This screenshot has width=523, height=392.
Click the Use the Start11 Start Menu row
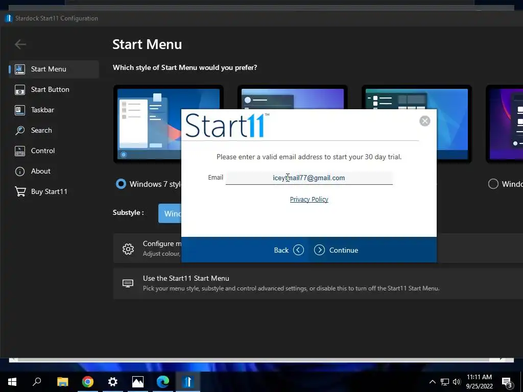318,283
